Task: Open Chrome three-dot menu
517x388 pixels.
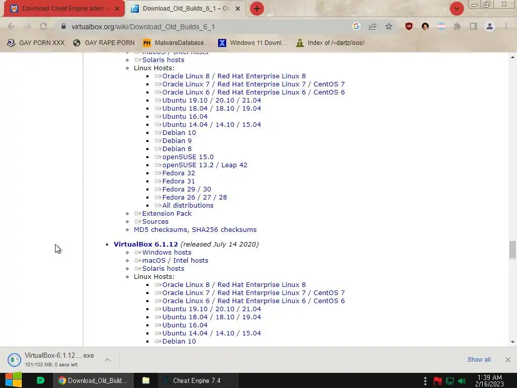Action: coord(506,27)
